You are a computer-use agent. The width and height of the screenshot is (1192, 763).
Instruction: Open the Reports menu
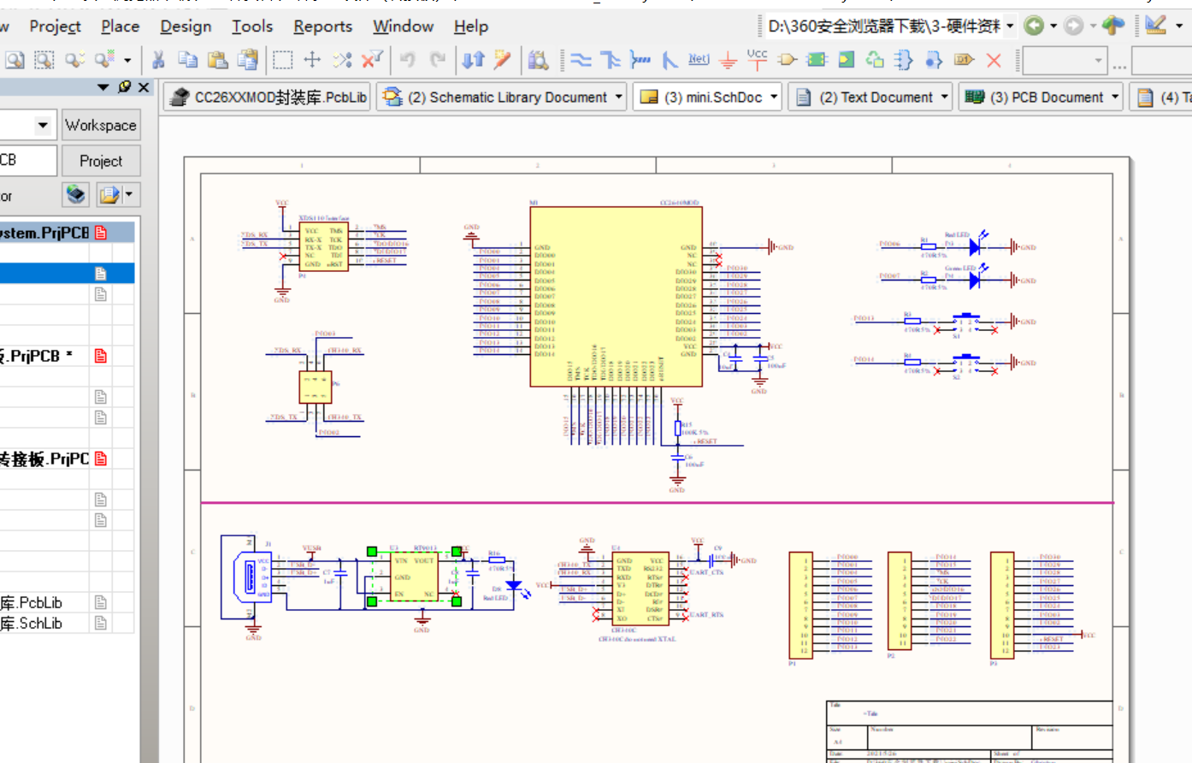point(322,27)
